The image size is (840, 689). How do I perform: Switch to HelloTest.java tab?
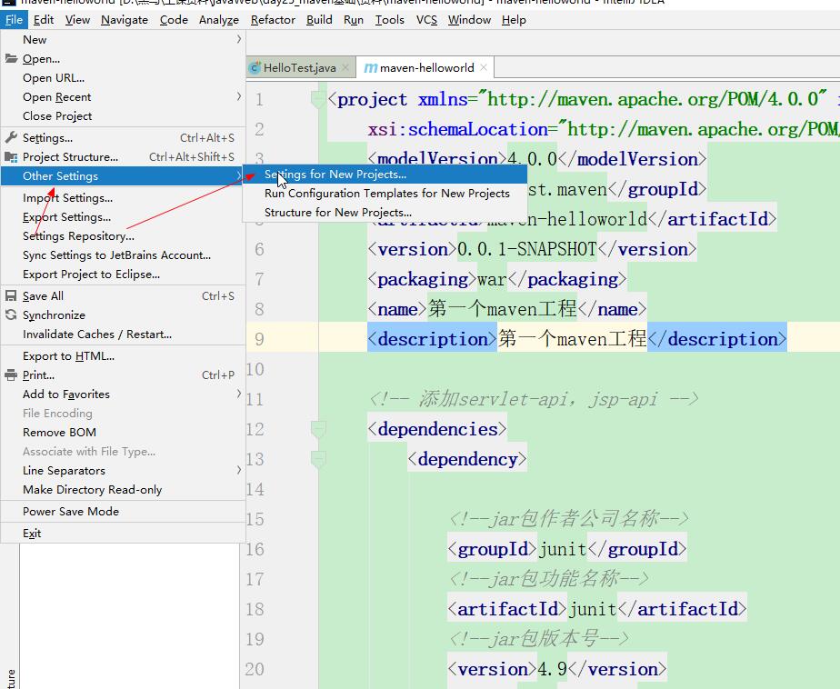(300, 67)
